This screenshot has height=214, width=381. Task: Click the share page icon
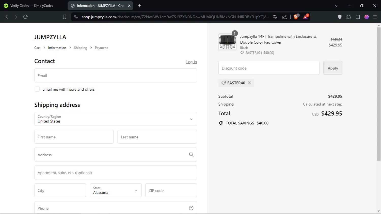click(285, 17)
